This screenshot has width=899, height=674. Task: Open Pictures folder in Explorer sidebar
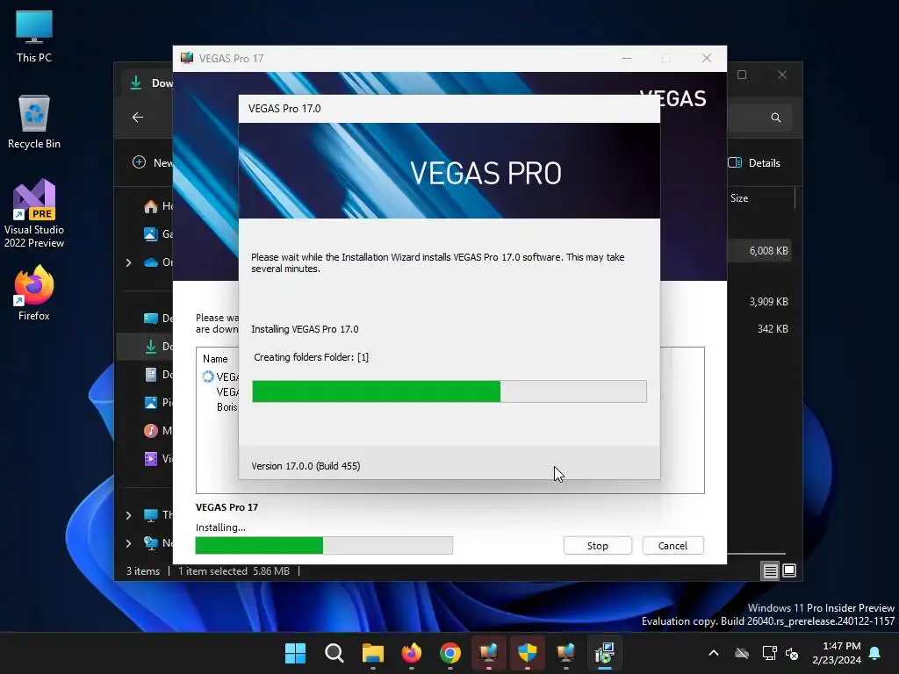157,402
